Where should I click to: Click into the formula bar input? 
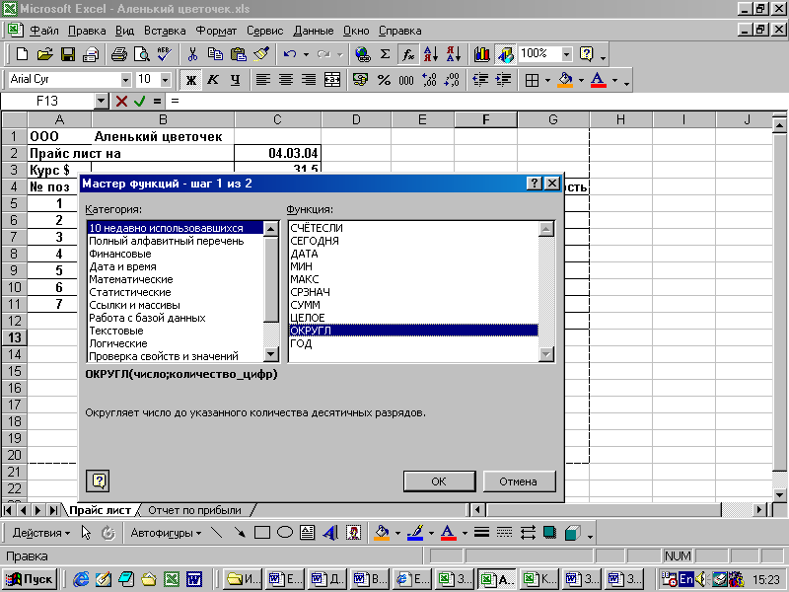478,101
